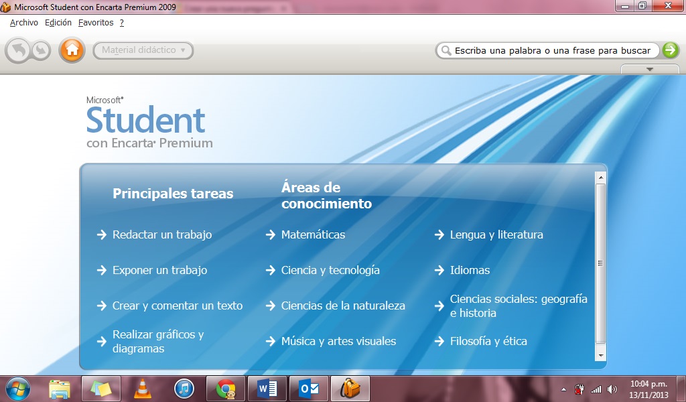
Task: Open the Edición menu
Action: [58, 23]
